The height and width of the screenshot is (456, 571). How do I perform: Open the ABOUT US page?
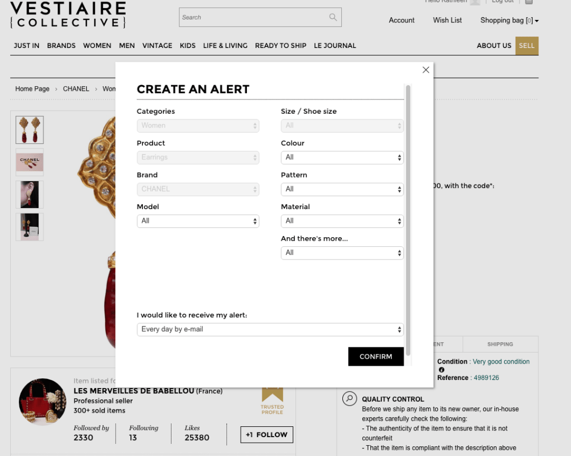494,46
